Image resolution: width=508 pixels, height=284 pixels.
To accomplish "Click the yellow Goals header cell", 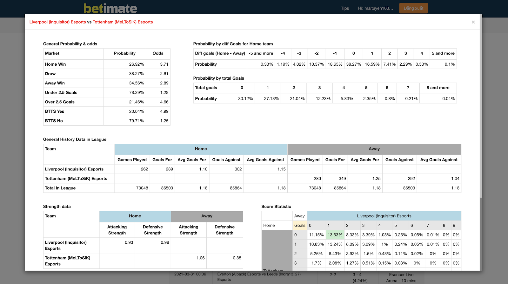I will click(300, 226).
